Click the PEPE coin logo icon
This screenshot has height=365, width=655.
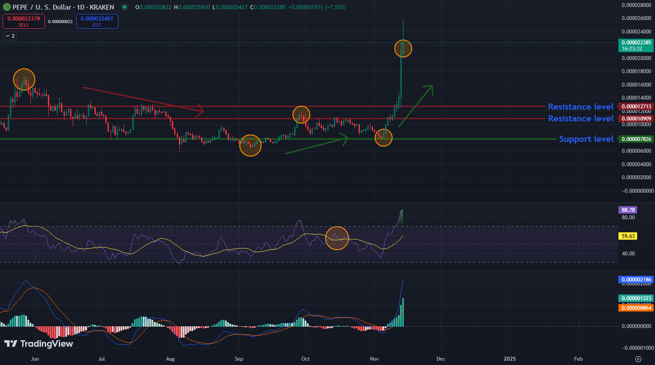point(7,7)
